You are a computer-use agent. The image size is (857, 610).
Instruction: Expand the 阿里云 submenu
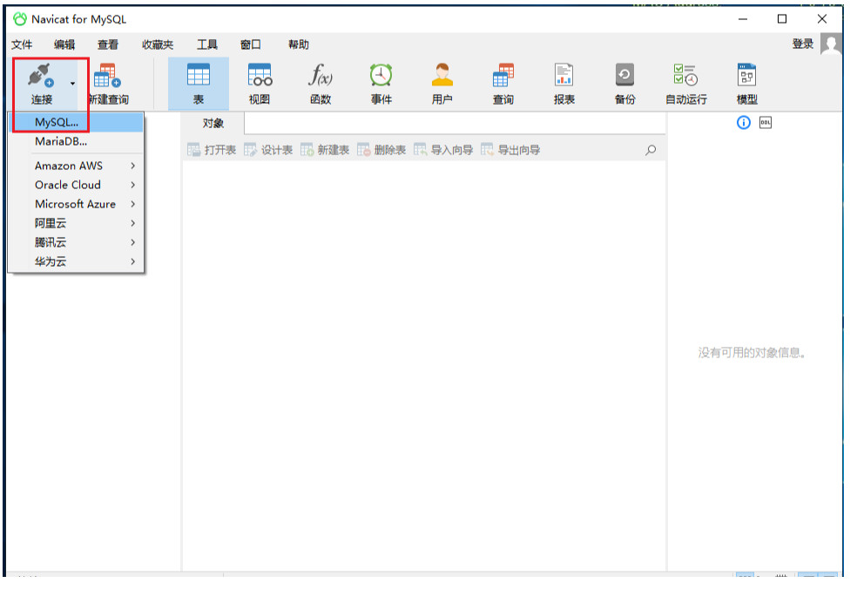(78, 223)
